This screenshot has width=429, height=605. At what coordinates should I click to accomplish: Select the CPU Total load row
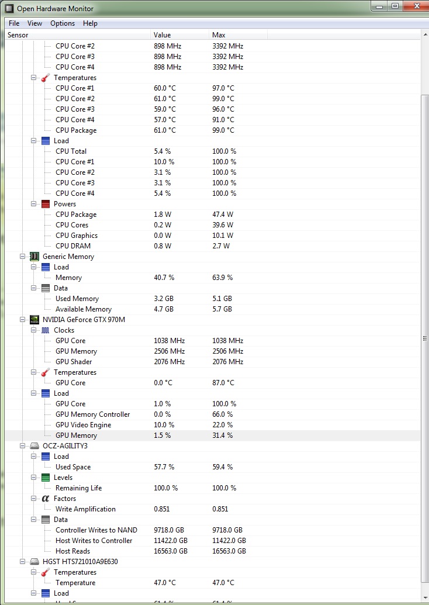tap(212, 151)
